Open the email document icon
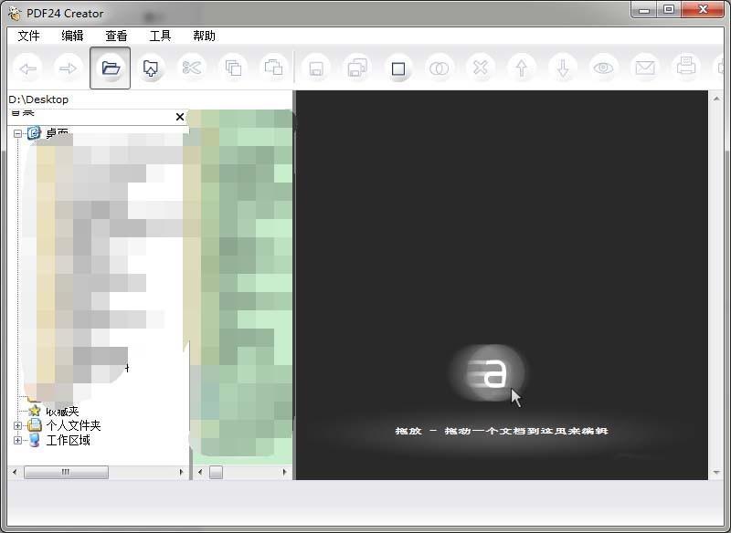 [x=642, y=68]
